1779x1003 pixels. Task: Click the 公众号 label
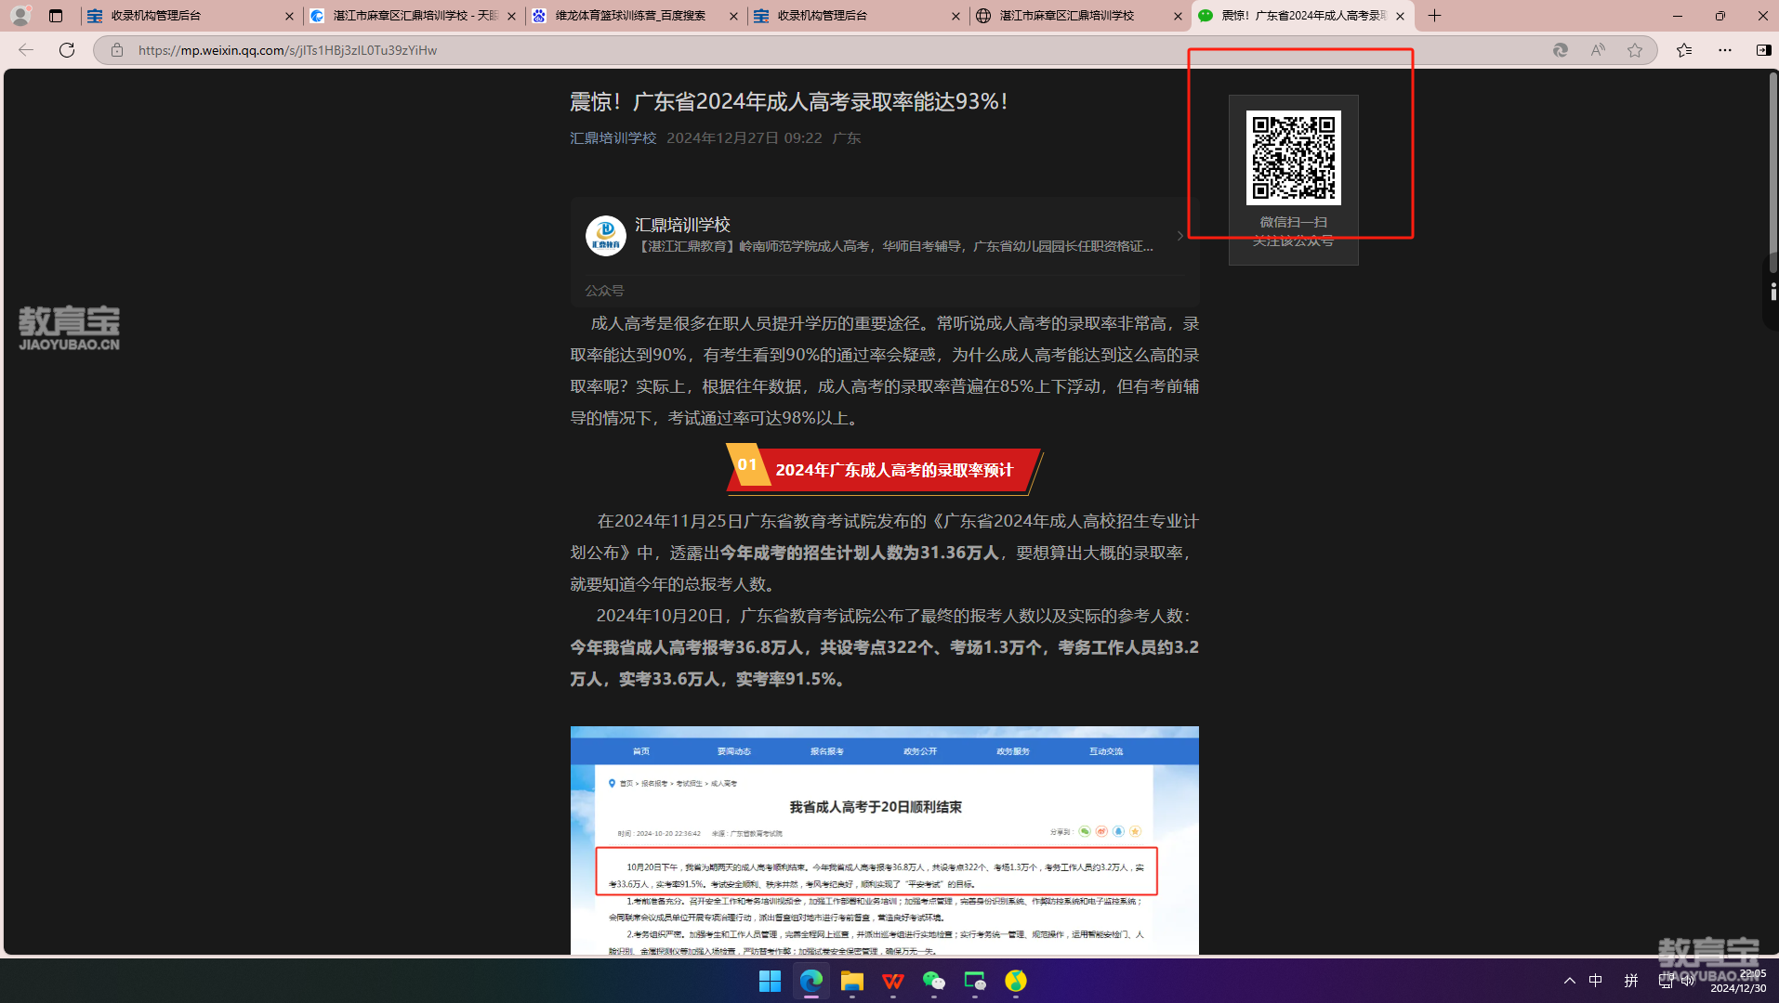(604, 291)
